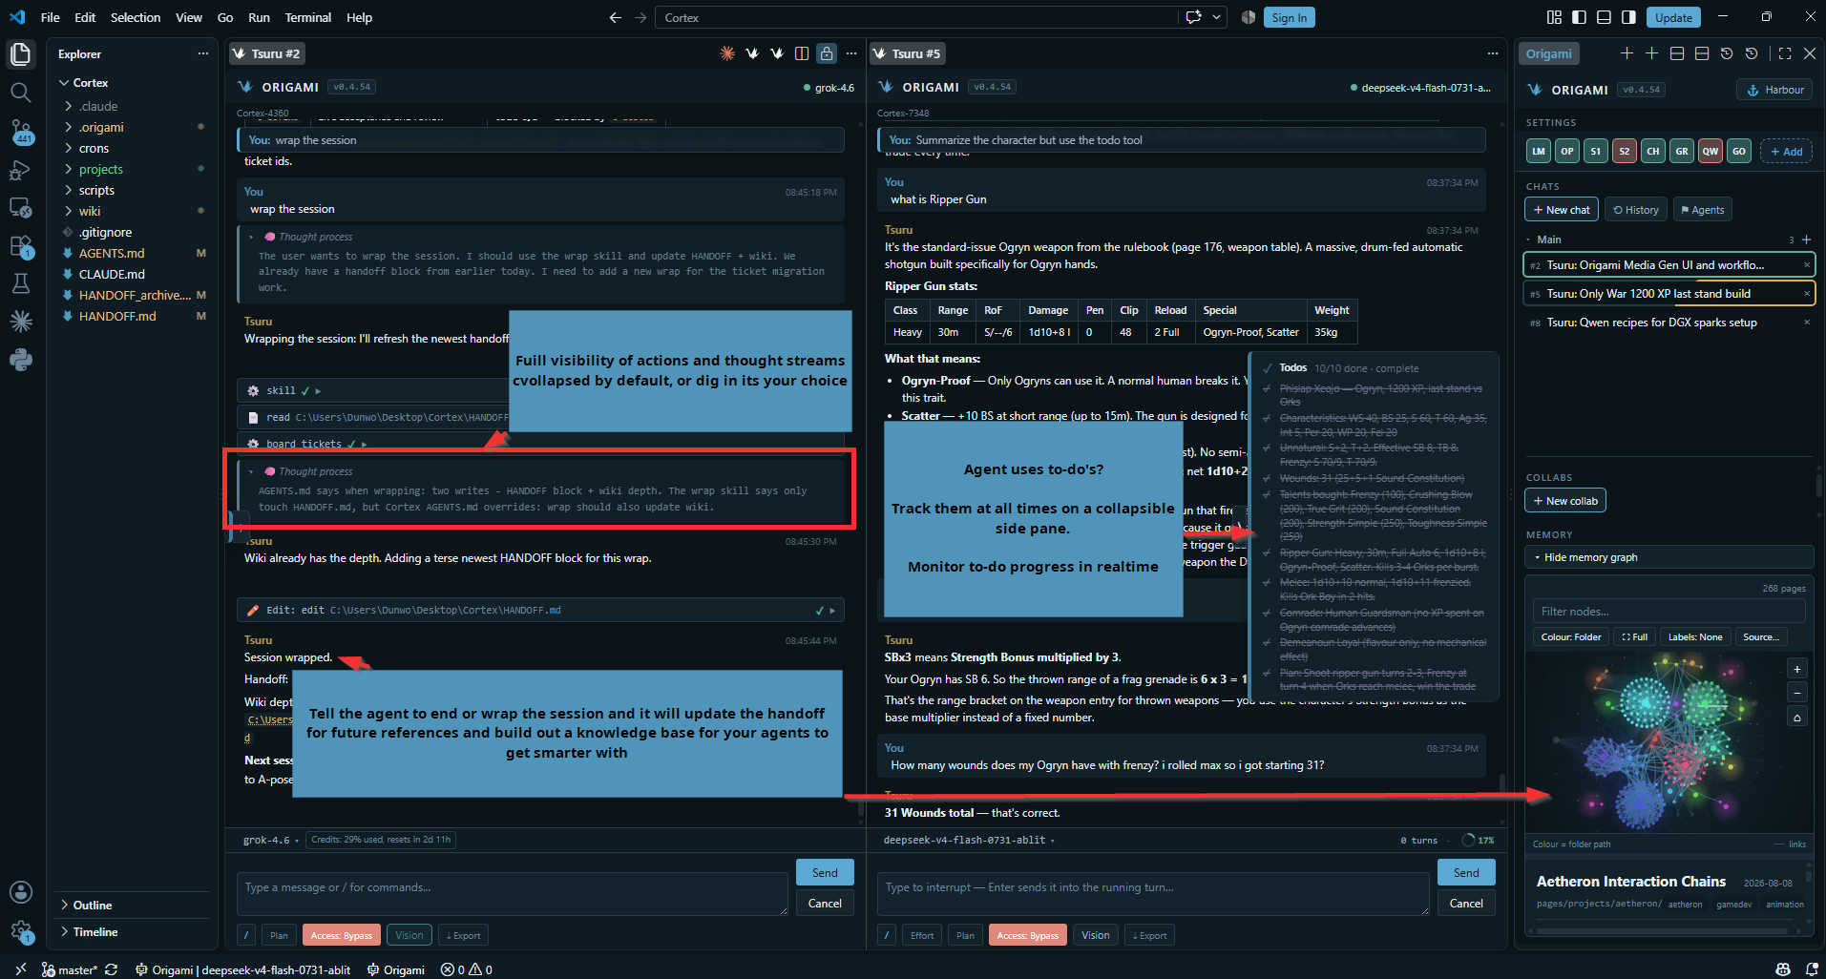Open deepseek-v4-flash-0731-ablit model dropdown
1826x979 pixels.
pyautogui.click(x=969, y=840)
